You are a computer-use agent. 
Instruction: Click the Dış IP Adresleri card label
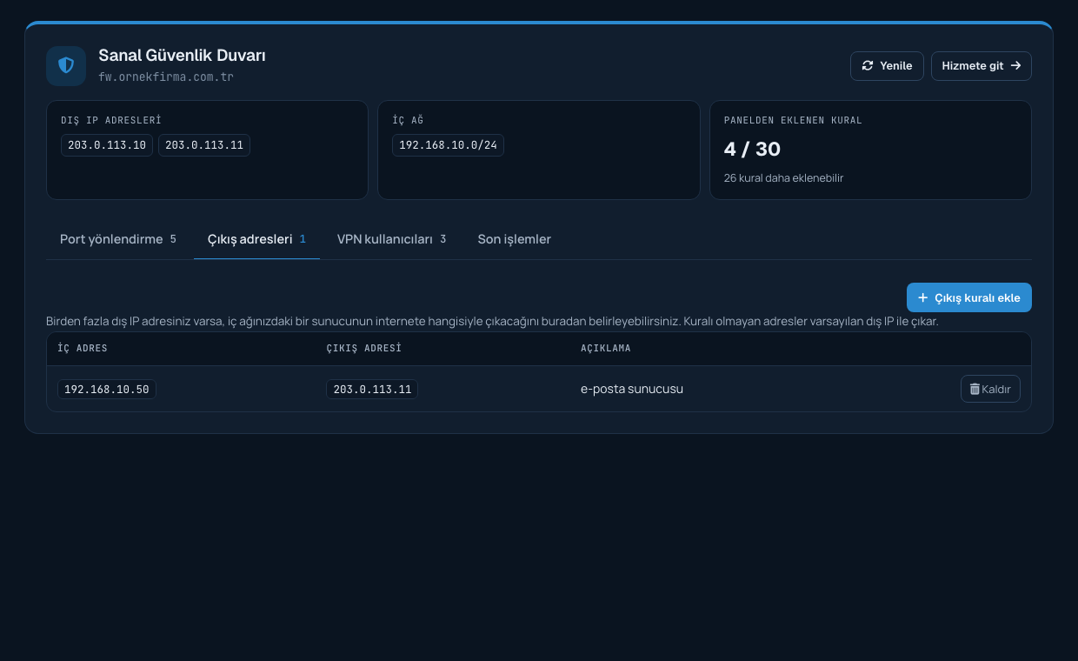pos(111,120)
